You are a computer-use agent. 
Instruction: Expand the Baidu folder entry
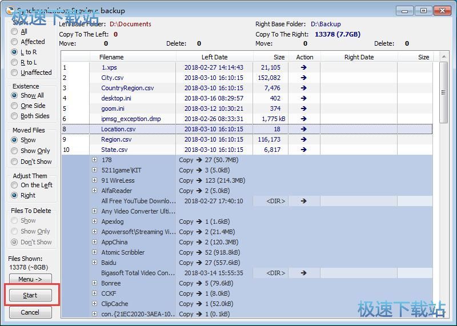tap(95, 263)
